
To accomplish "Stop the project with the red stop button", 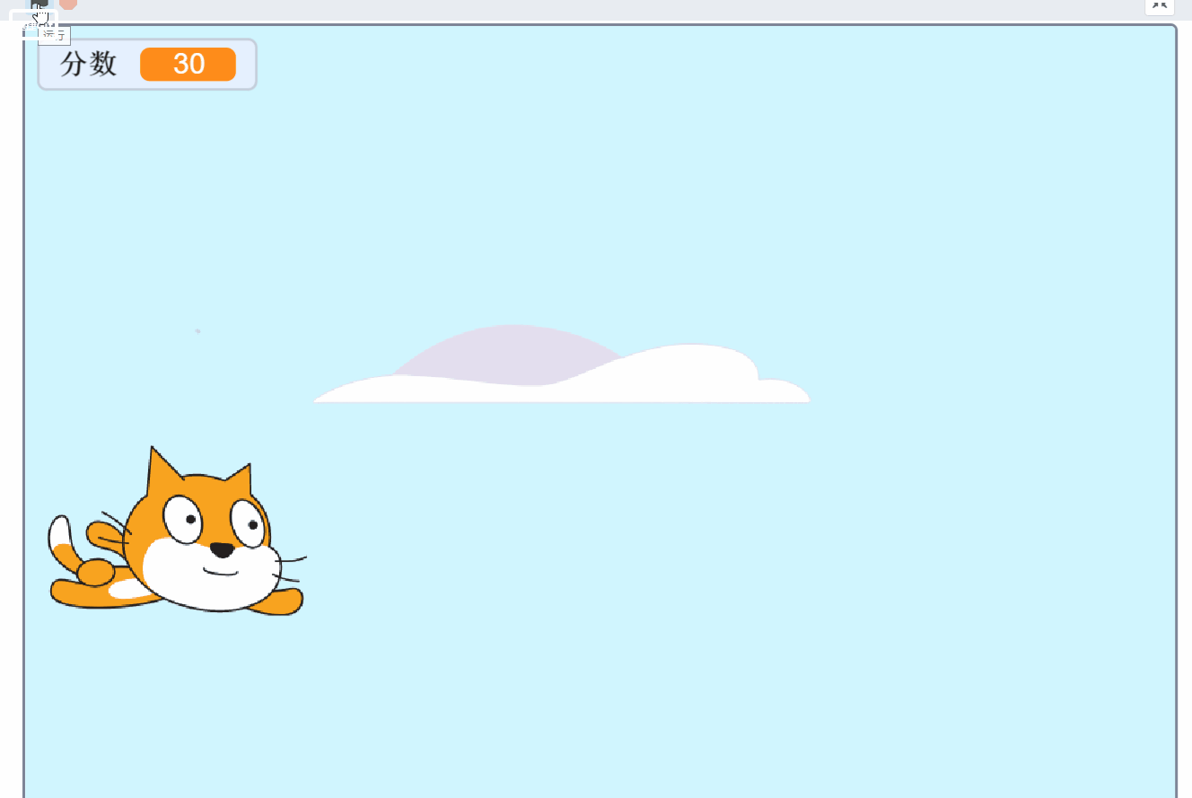I will point(68,4).
